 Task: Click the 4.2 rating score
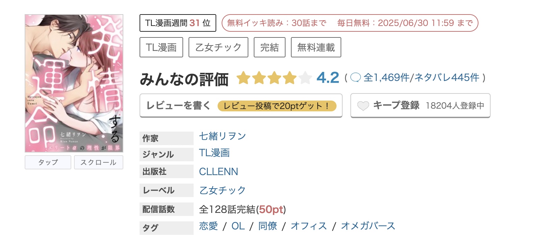(x=328, y=78)
